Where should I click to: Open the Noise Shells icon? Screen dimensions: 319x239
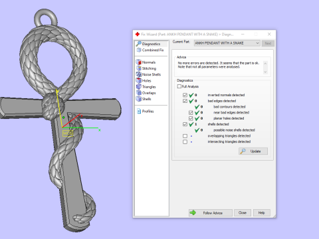[139, 74]
